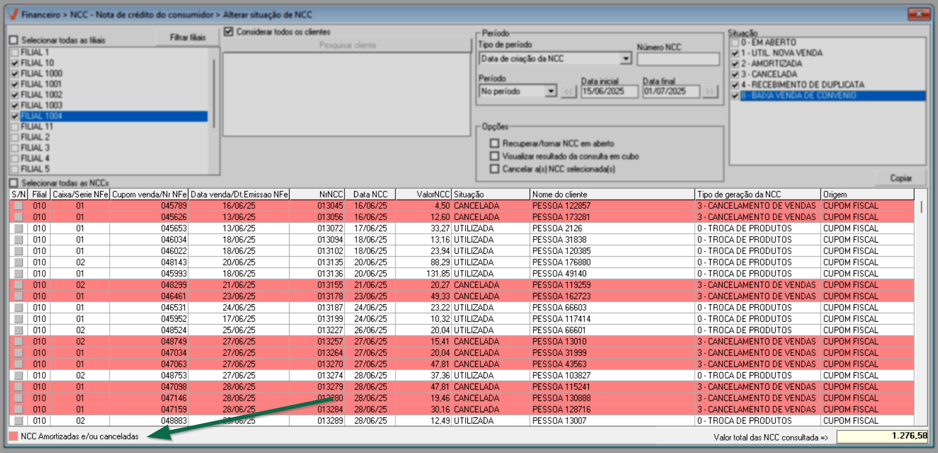The width and height of the screenshot is (938, 453).
Task: Click the application logo icon in title bar
Action: click(13, 14)
